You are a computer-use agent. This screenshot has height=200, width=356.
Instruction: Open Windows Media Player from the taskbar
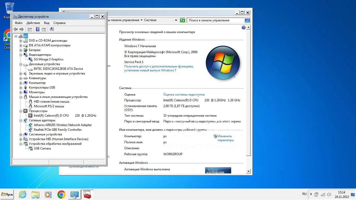48,195
